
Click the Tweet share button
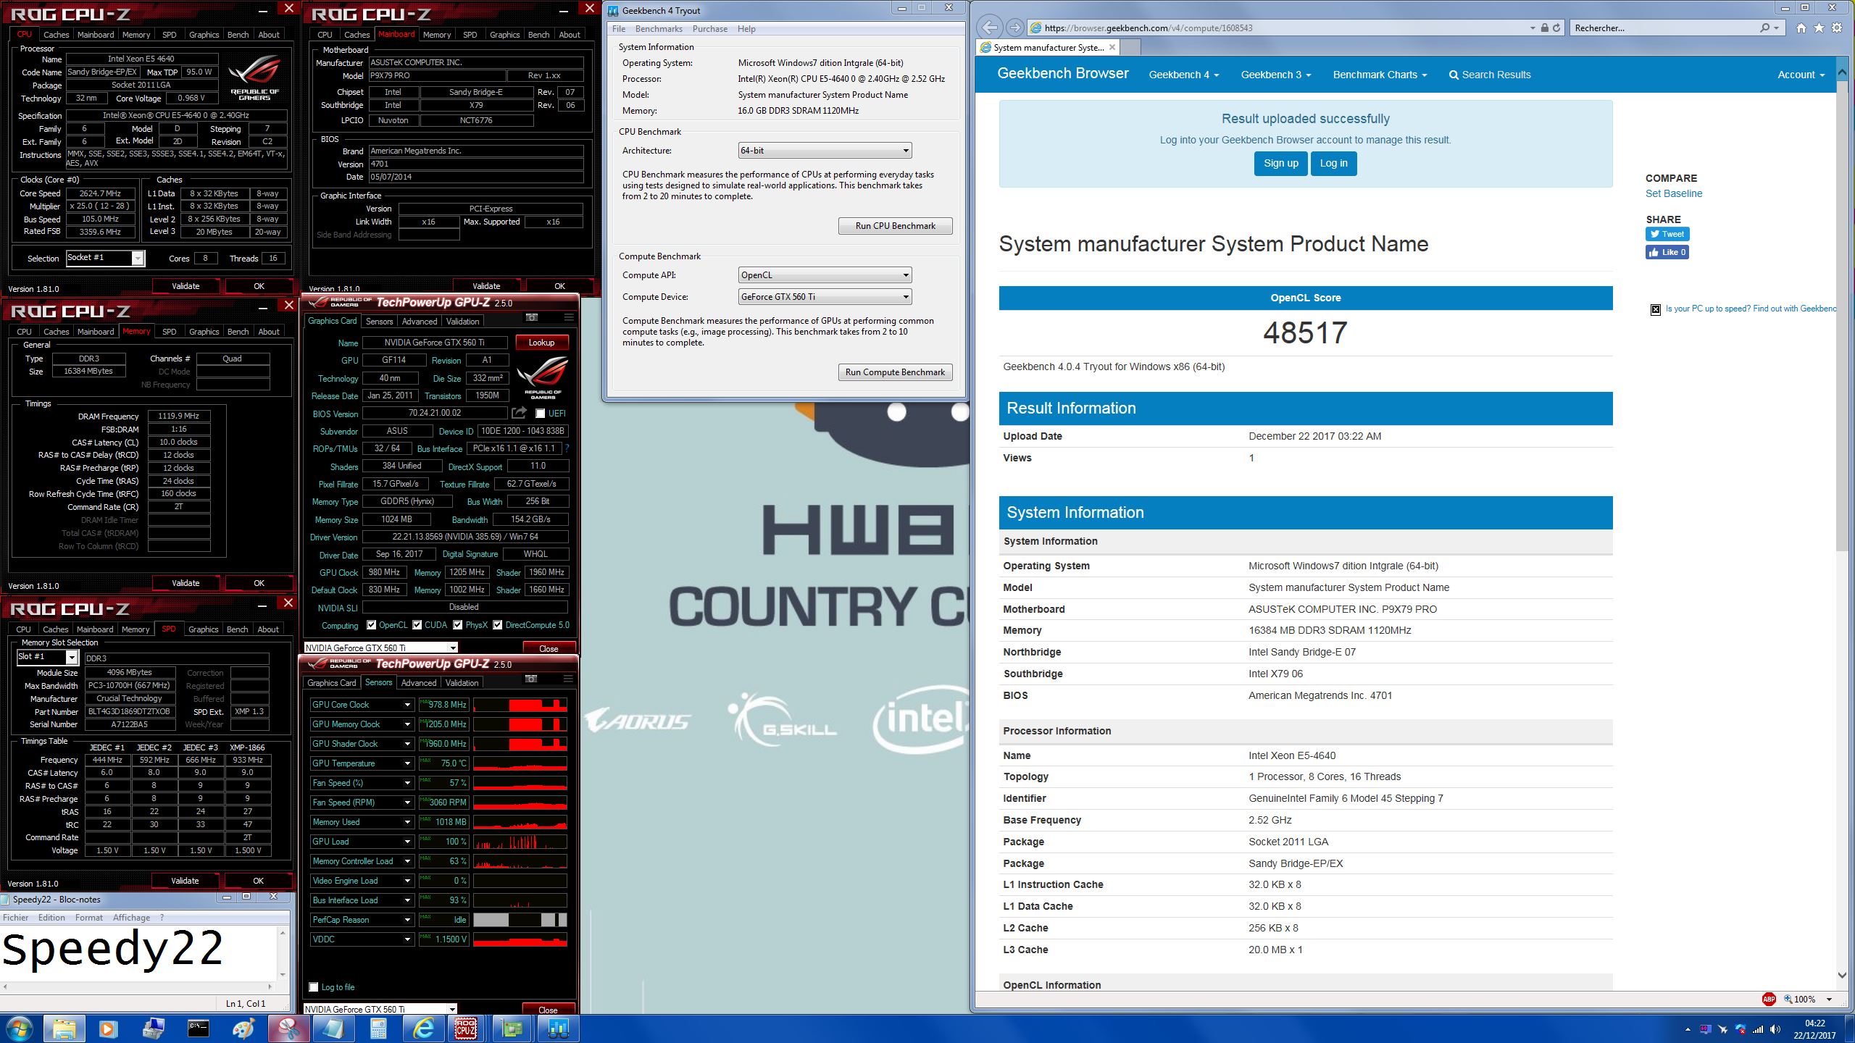[x=1667, y=234]
